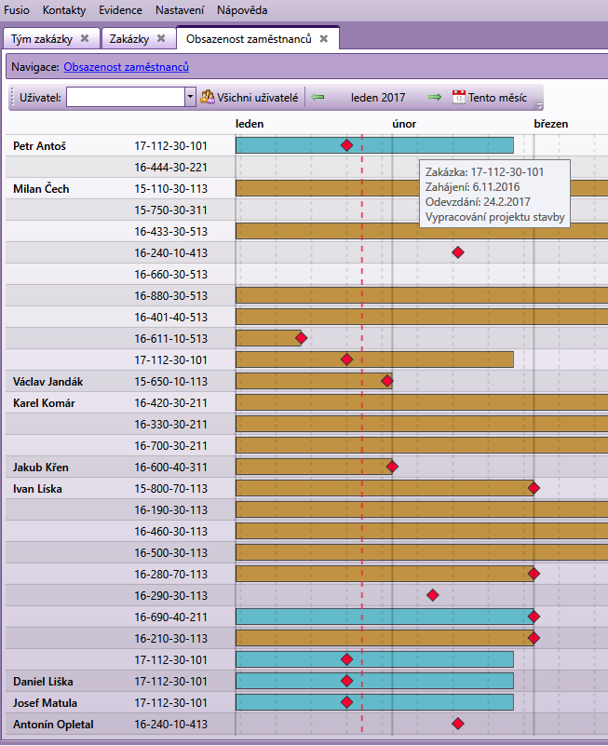This screenshot has height=746, width=608.
Task: Click the Tento měsíc button label
Action: [x=497, y=97]
